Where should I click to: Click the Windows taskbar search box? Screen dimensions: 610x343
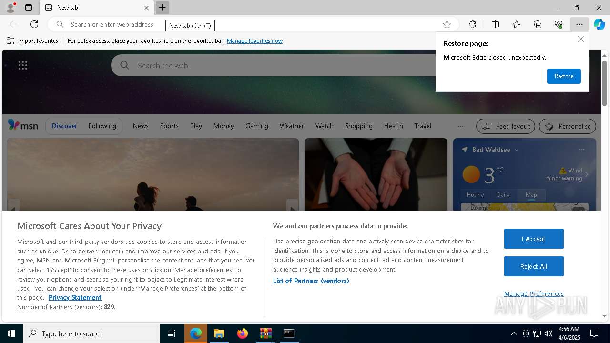click(x=91, y=333)
